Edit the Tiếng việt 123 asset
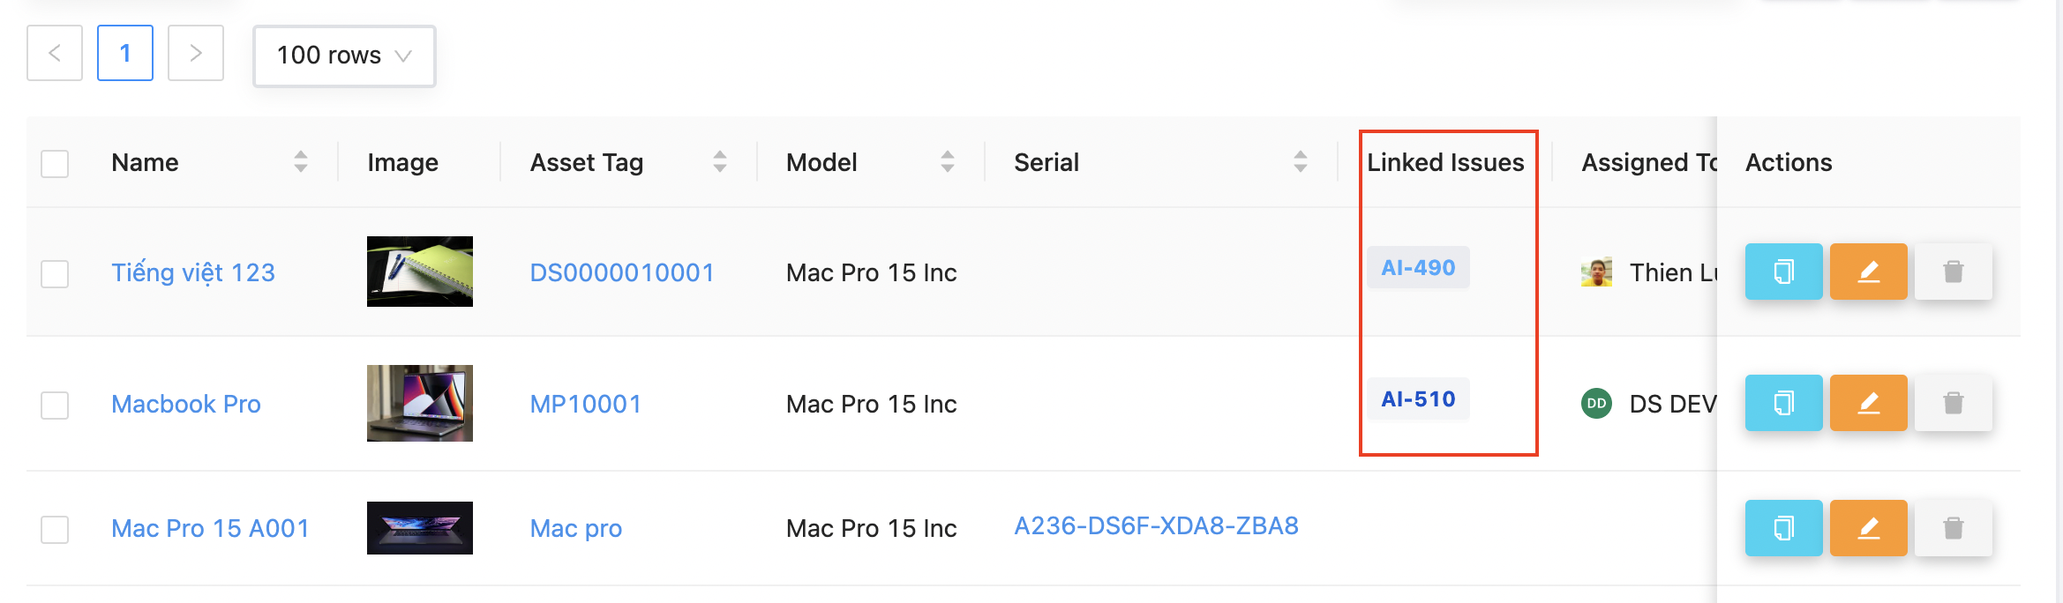Image resolution: width=2063 pixels, height=603 pixels. 1868,272
